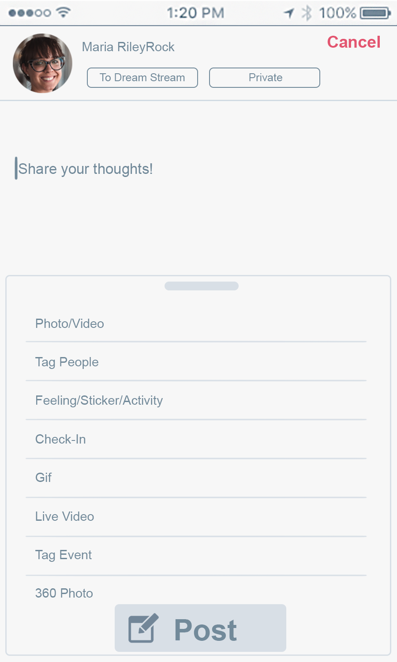Screen dimensions: 397x662
Task: Tap the drag handle on options sheet
Action: [x=202, y=286]
